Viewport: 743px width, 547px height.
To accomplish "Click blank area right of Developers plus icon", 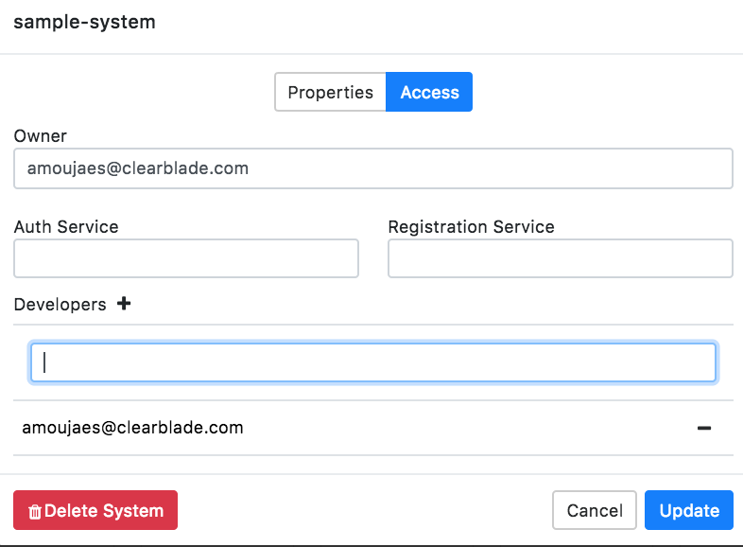I will pyautogui.click(x=425, y=305).
